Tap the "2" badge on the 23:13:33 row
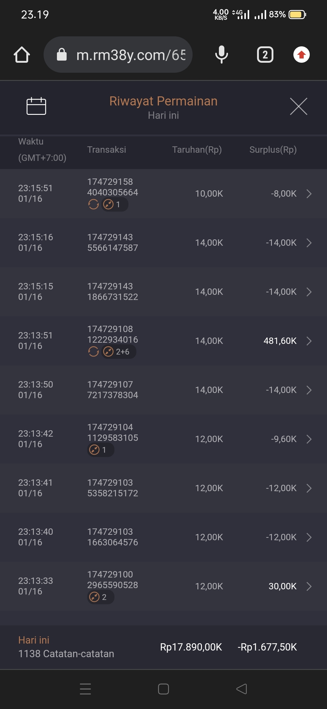 pyautogui.click(x=101, y=597)
